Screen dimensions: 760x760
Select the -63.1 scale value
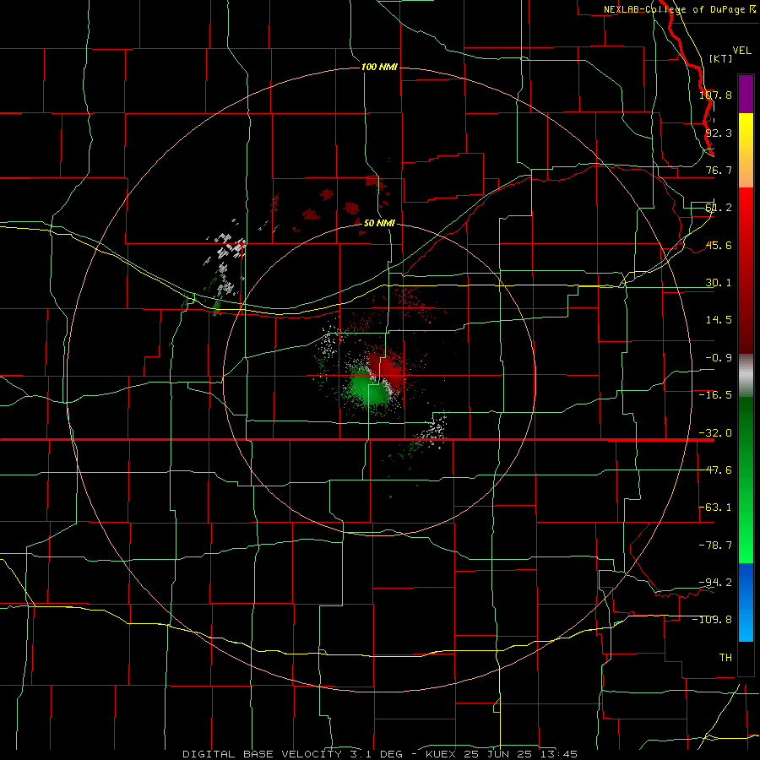click(715, 508)
